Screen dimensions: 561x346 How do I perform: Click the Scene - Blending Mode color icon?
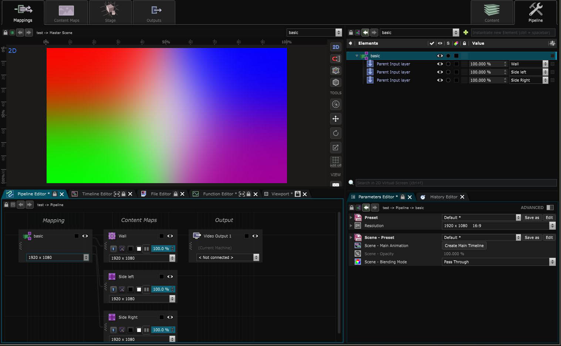coord(358,262)
